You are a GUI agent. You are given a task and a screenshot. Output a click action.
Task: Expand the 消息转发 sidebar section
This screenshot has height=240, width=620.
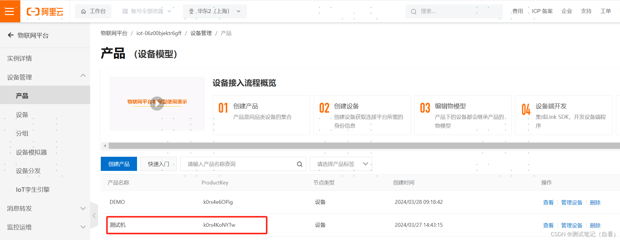click(x=83, y=209)
